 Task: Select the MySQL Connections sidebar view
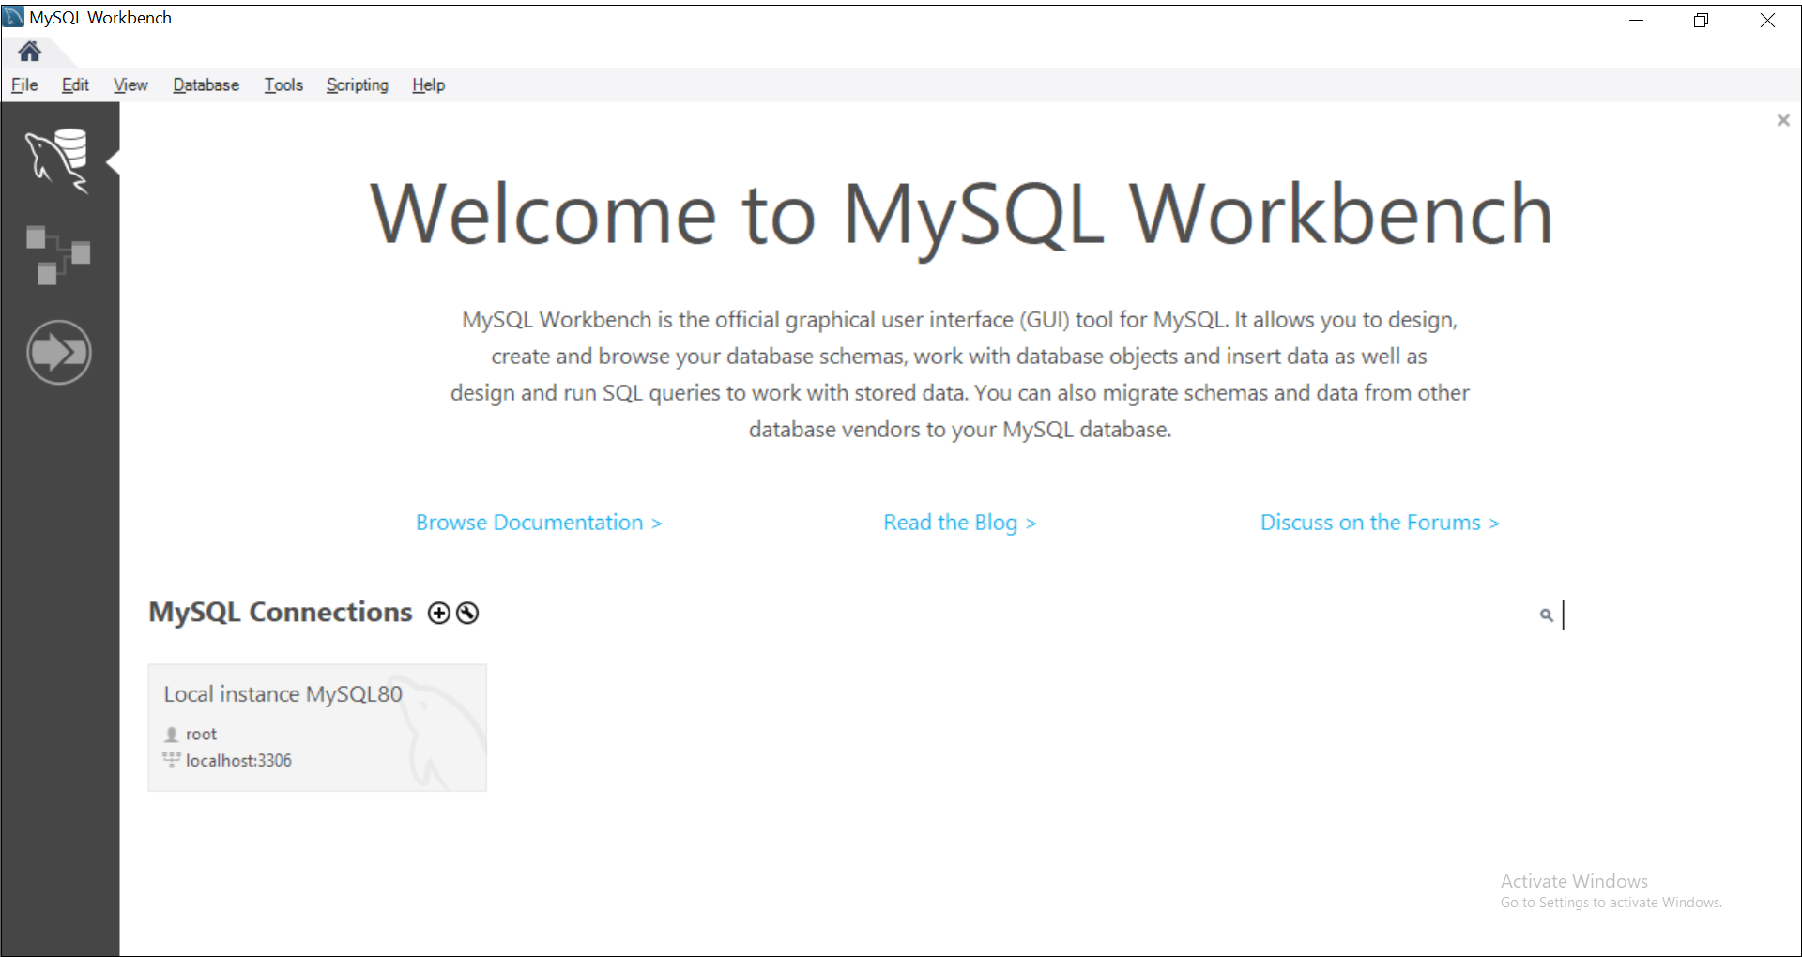pos(58,161)
